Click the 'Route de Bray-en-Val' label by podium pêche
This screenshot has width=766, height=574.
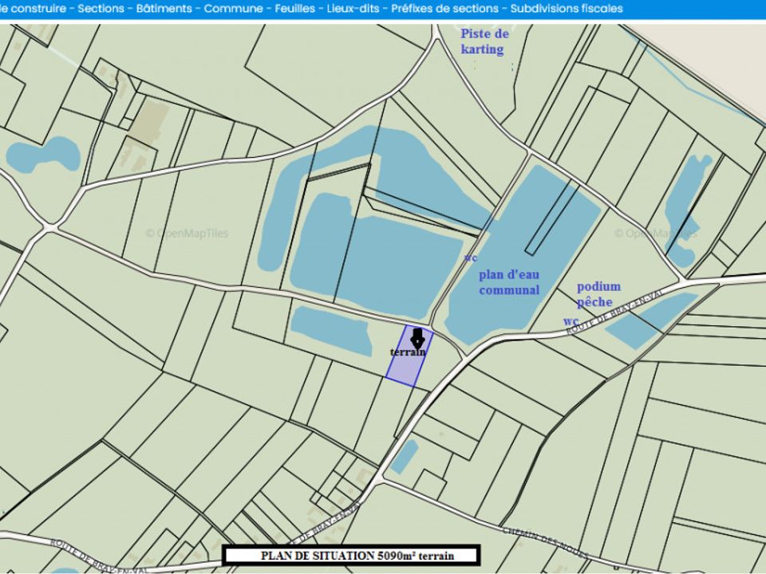[x=614, y=313]
